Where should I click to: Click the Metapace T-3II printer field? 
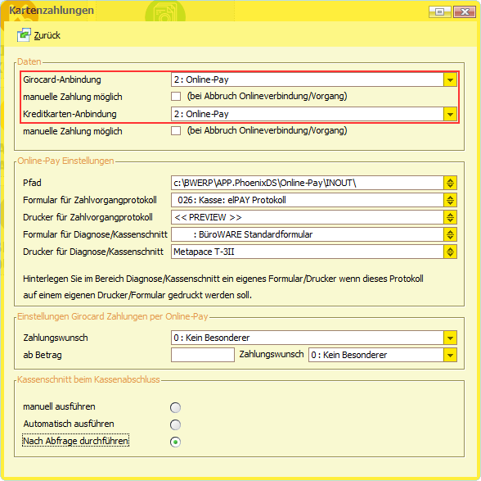[308, 252]
